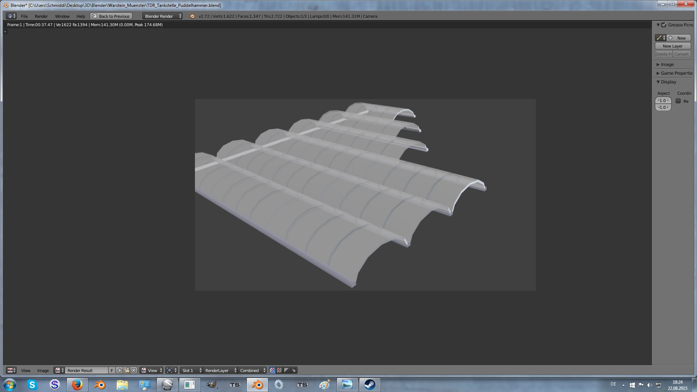Toggle the Grease Pencil checkbox

point(664,25)
